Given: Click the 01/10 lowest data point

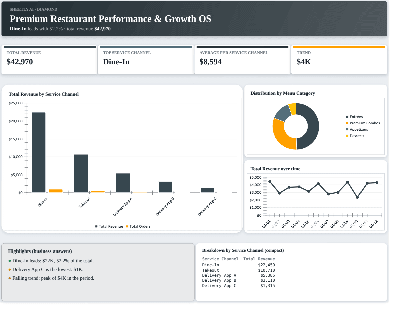Looking at the screenshot, I should 357,197.
